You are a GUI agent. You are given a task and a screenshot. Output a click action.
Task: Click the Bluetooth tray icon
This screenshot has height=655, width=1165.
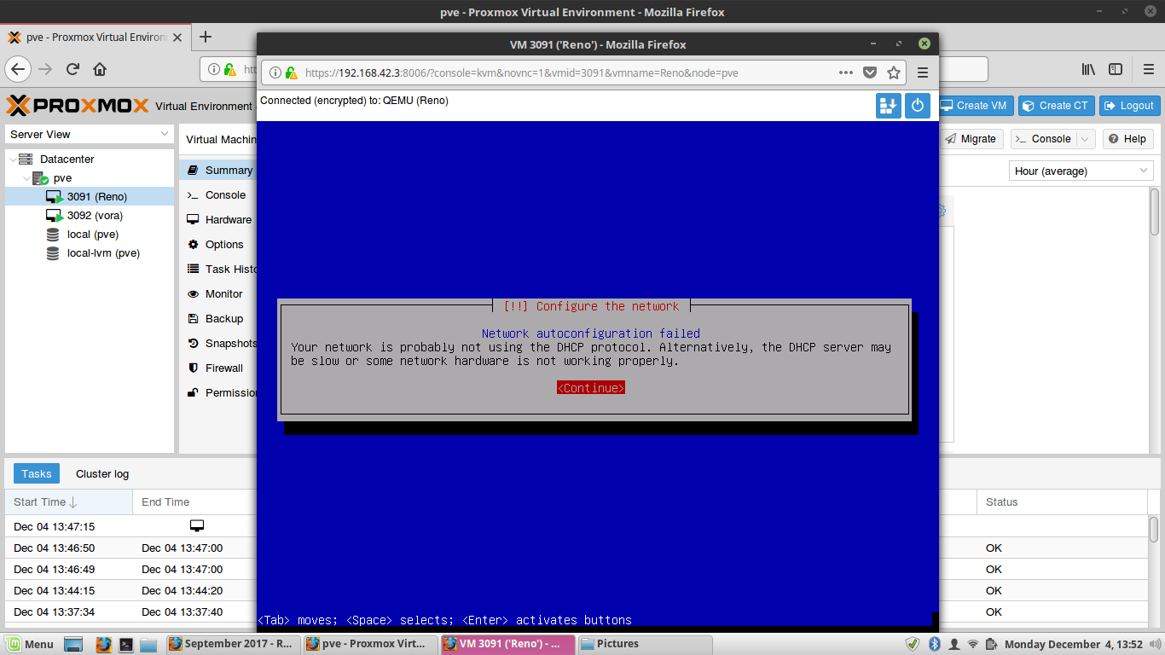(x=934, y=644)
